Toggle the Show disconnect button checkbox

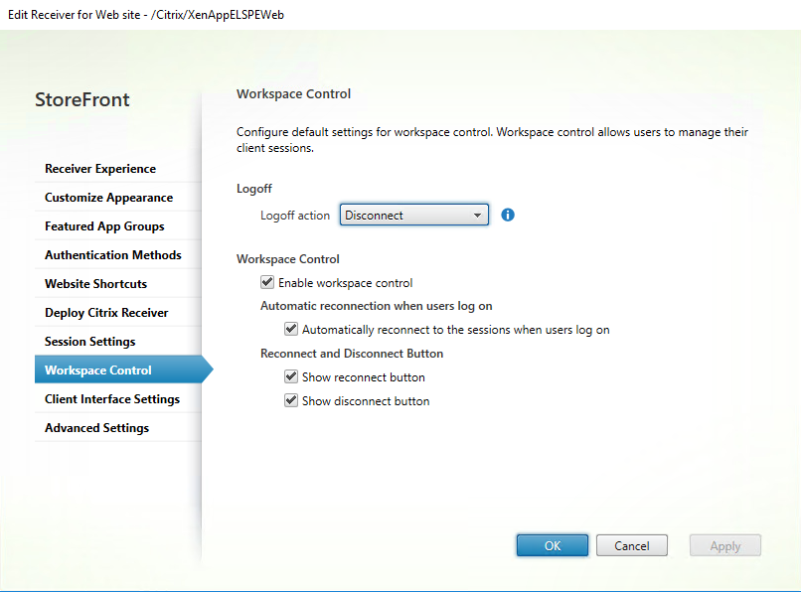(291, 401)
